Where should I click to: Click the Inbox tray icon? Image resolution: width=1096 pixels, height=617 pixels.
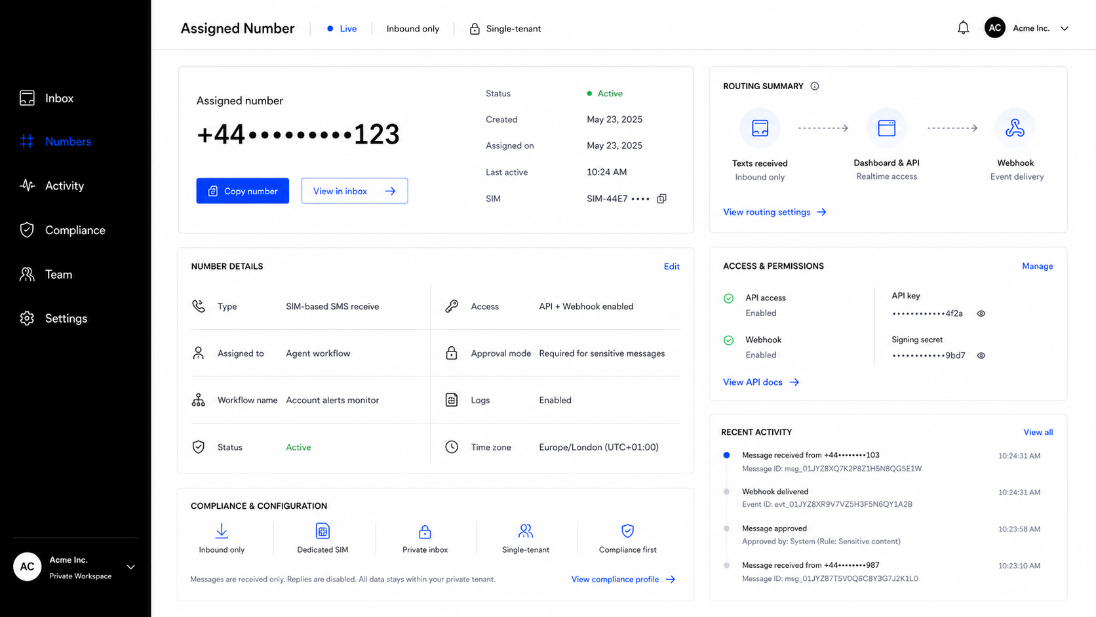coord(27,98)
